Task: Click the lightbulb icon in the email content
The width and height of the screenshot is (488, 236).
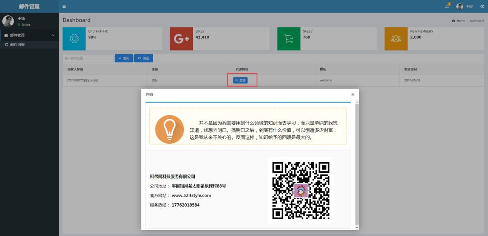Action: pyautogui.click(x=169, y=129)
